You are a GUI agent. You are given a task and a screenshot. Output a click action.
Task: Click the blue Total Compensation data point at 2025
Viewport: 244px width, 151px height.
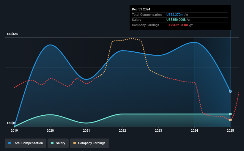[x=230, y=91]
